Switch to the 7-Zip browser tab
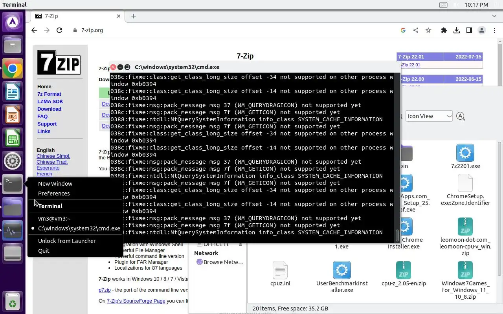Image resolution: width=503 pixels, height=314 pixels. pos(78,16)
